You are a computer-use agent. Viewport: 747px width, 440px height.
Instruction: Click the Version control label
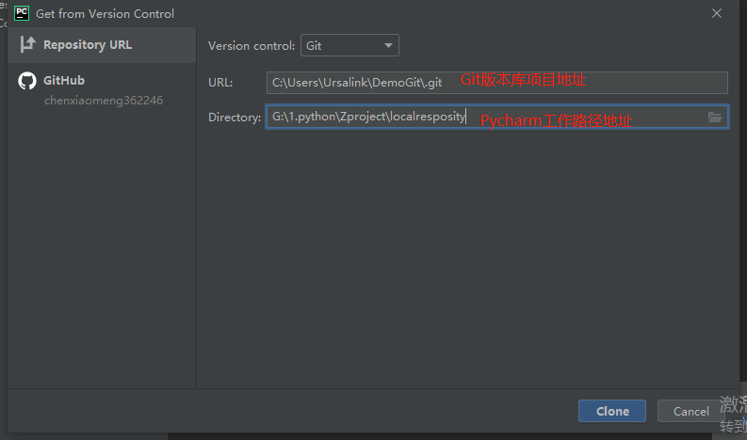252,46
